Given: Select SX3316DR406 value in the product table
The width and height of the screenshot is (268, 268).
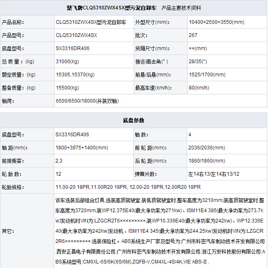Looking at the screenshot, I should click(73, 48).
